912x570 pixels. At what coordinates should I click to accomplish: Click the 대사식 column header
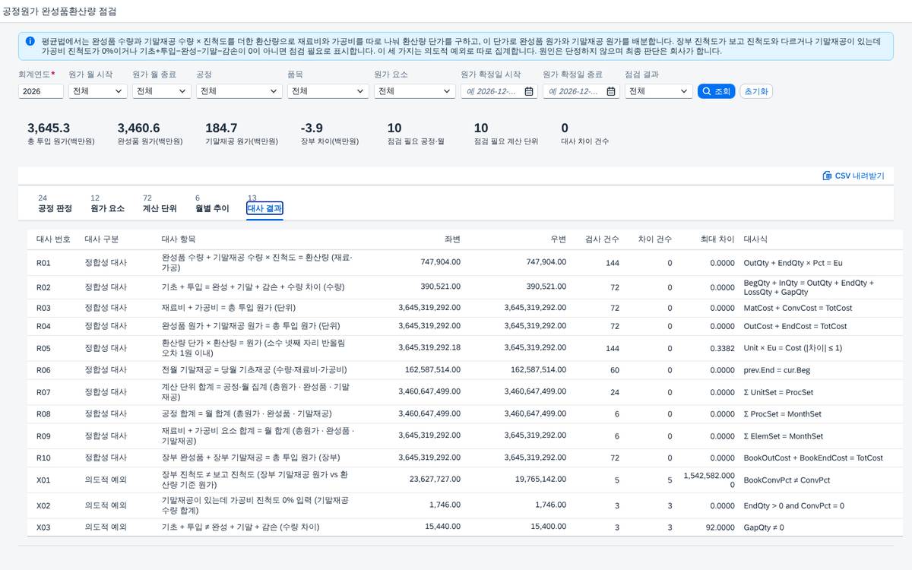click(x=756, y=239)
